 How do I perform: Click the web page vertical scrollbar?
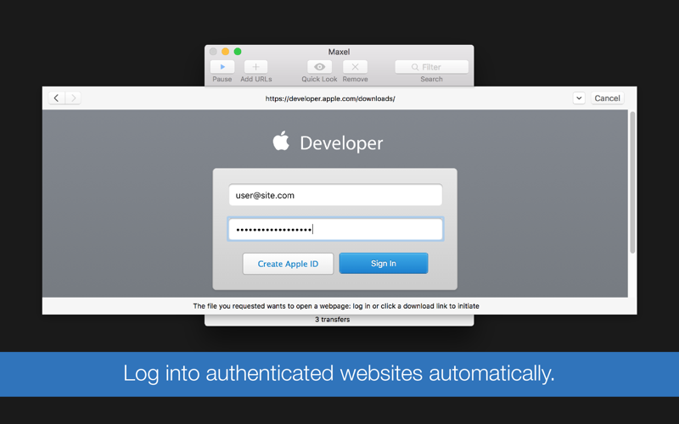pos(632,182)
